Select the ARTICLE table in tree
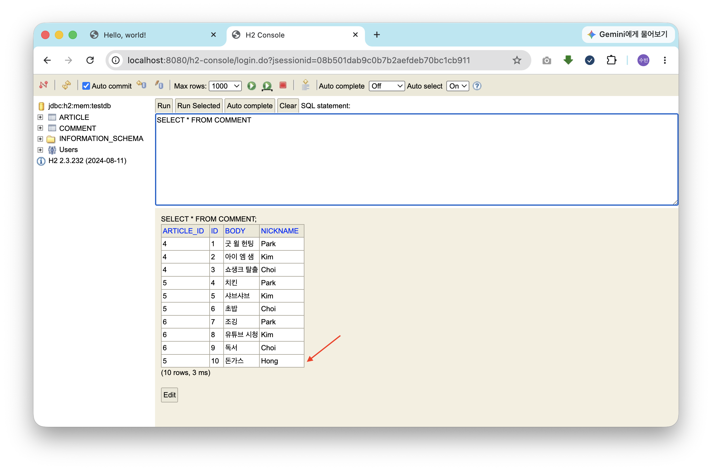 coord(74,117)
